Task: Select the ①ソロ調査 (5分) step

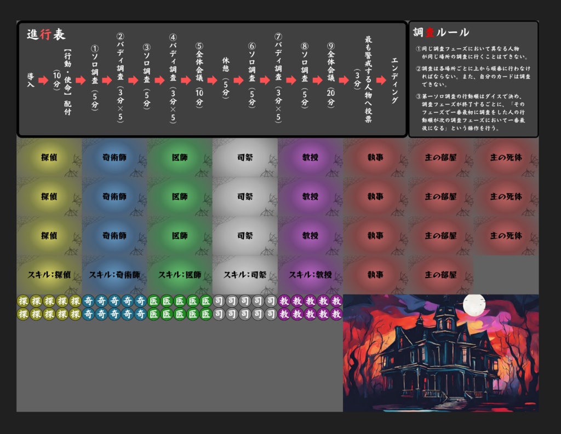Action: tap(94, 78)
